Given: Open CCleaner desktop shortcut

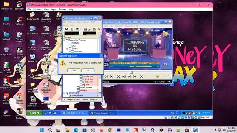Looking at the screenshot, I should pyautogui.click(x=19, y=21).
